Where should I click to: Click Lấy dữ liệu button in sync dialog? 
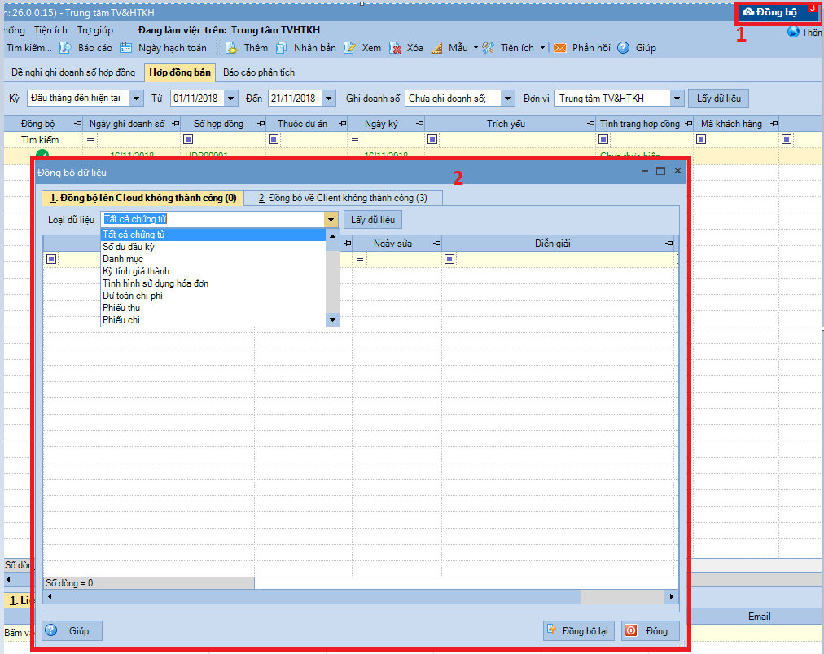[373, 220]
